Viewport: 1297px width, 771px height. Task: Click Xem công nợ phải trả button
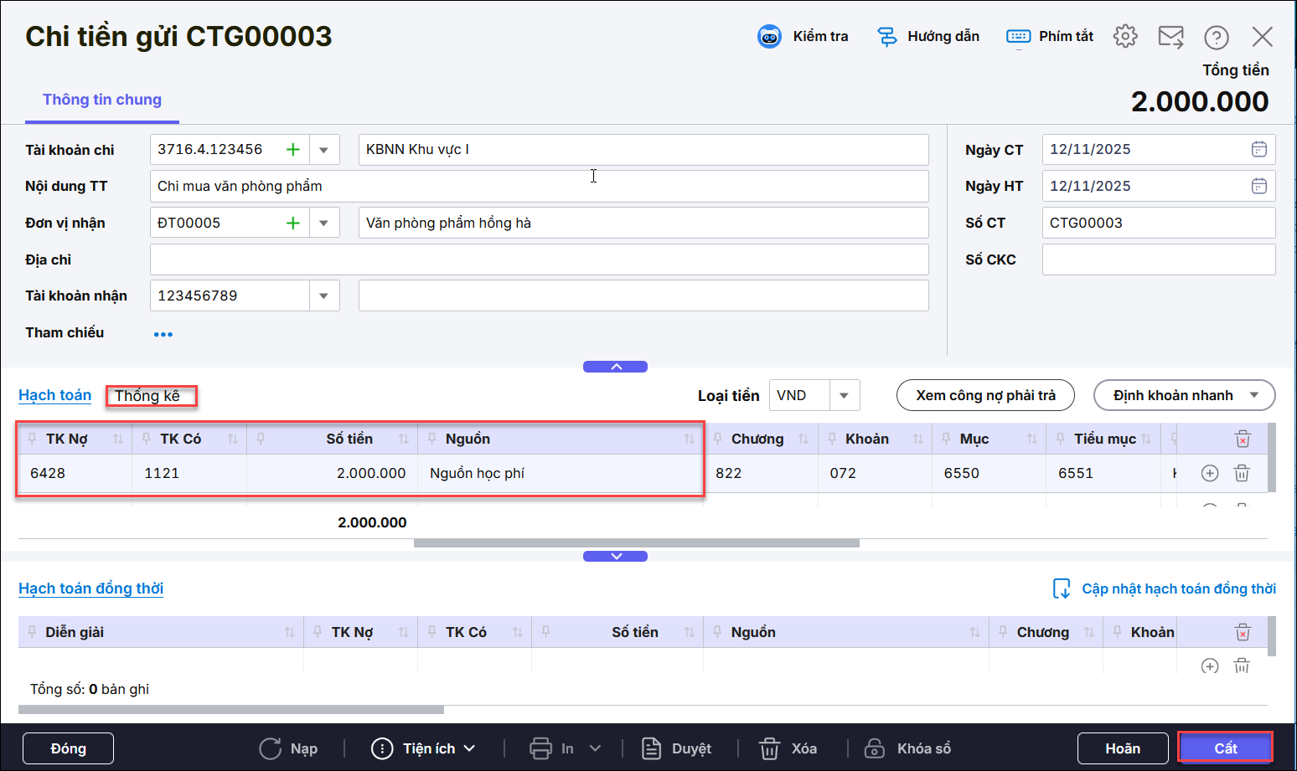coord(984,395)
